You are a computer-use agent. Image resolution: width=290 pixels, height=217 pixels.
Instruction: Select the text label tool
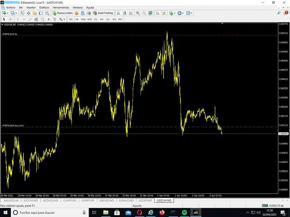coord(55,19)
